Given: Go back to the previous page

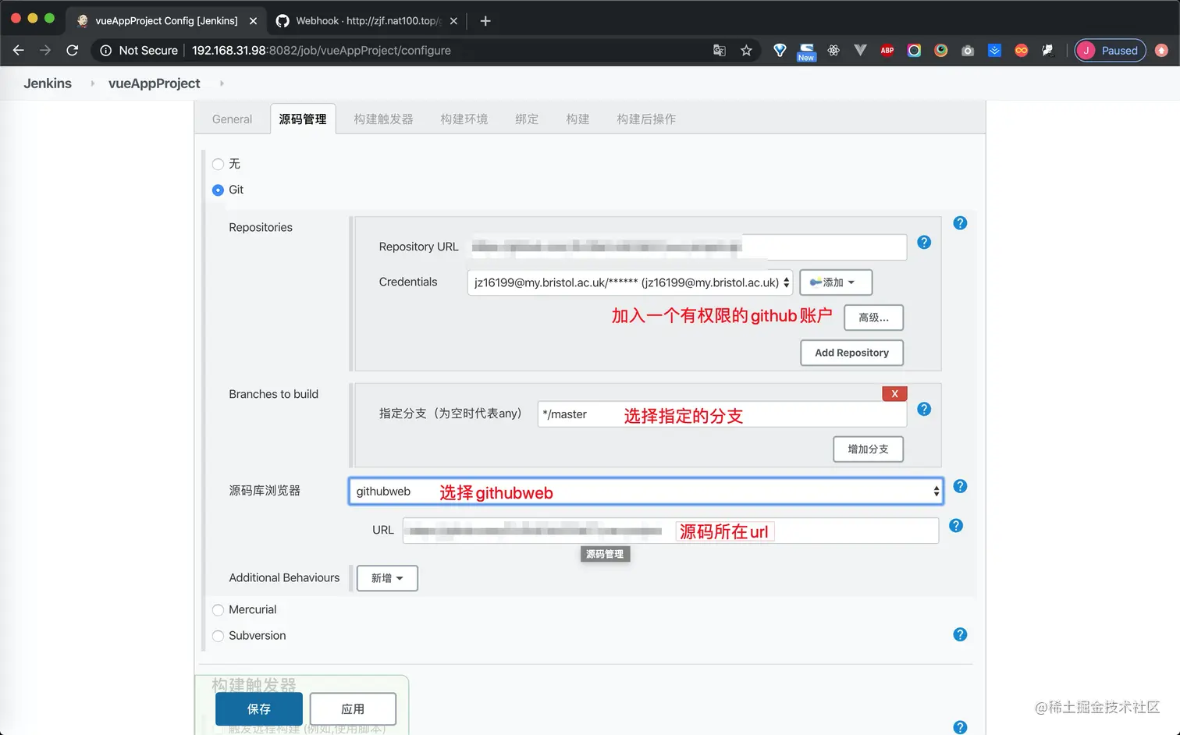Looking at the screenshot, I should [x=19, y=51].
